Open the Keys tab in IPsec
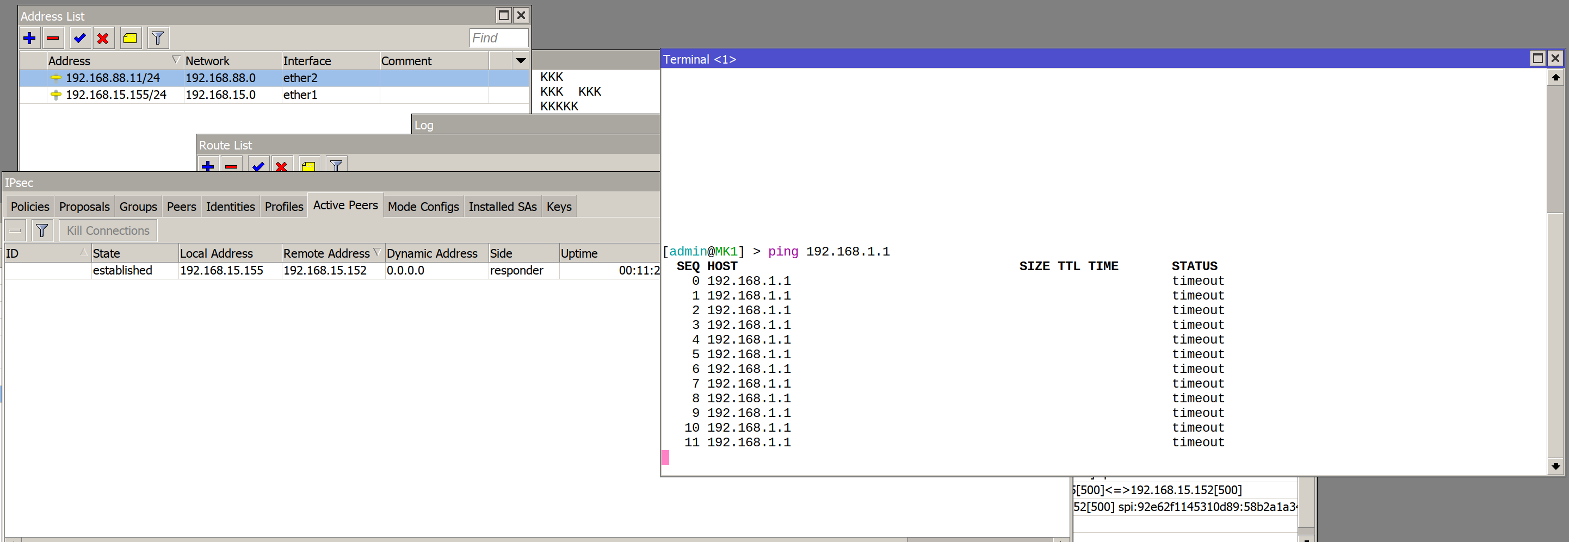This screenshot has height=542, width=1569. [559, 207]
